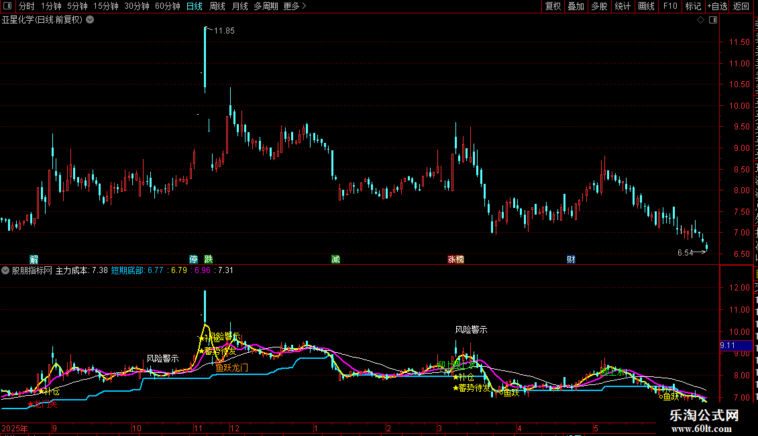
Task: Expand the 股朋指标网 indicator dropdown
Action: 5,271
